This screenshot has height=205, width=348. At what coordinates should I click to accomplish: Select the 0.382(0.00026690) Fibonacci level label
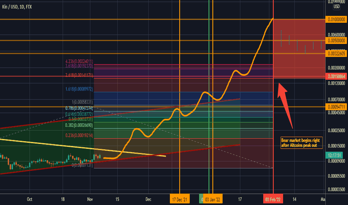[x=79, y=126]
